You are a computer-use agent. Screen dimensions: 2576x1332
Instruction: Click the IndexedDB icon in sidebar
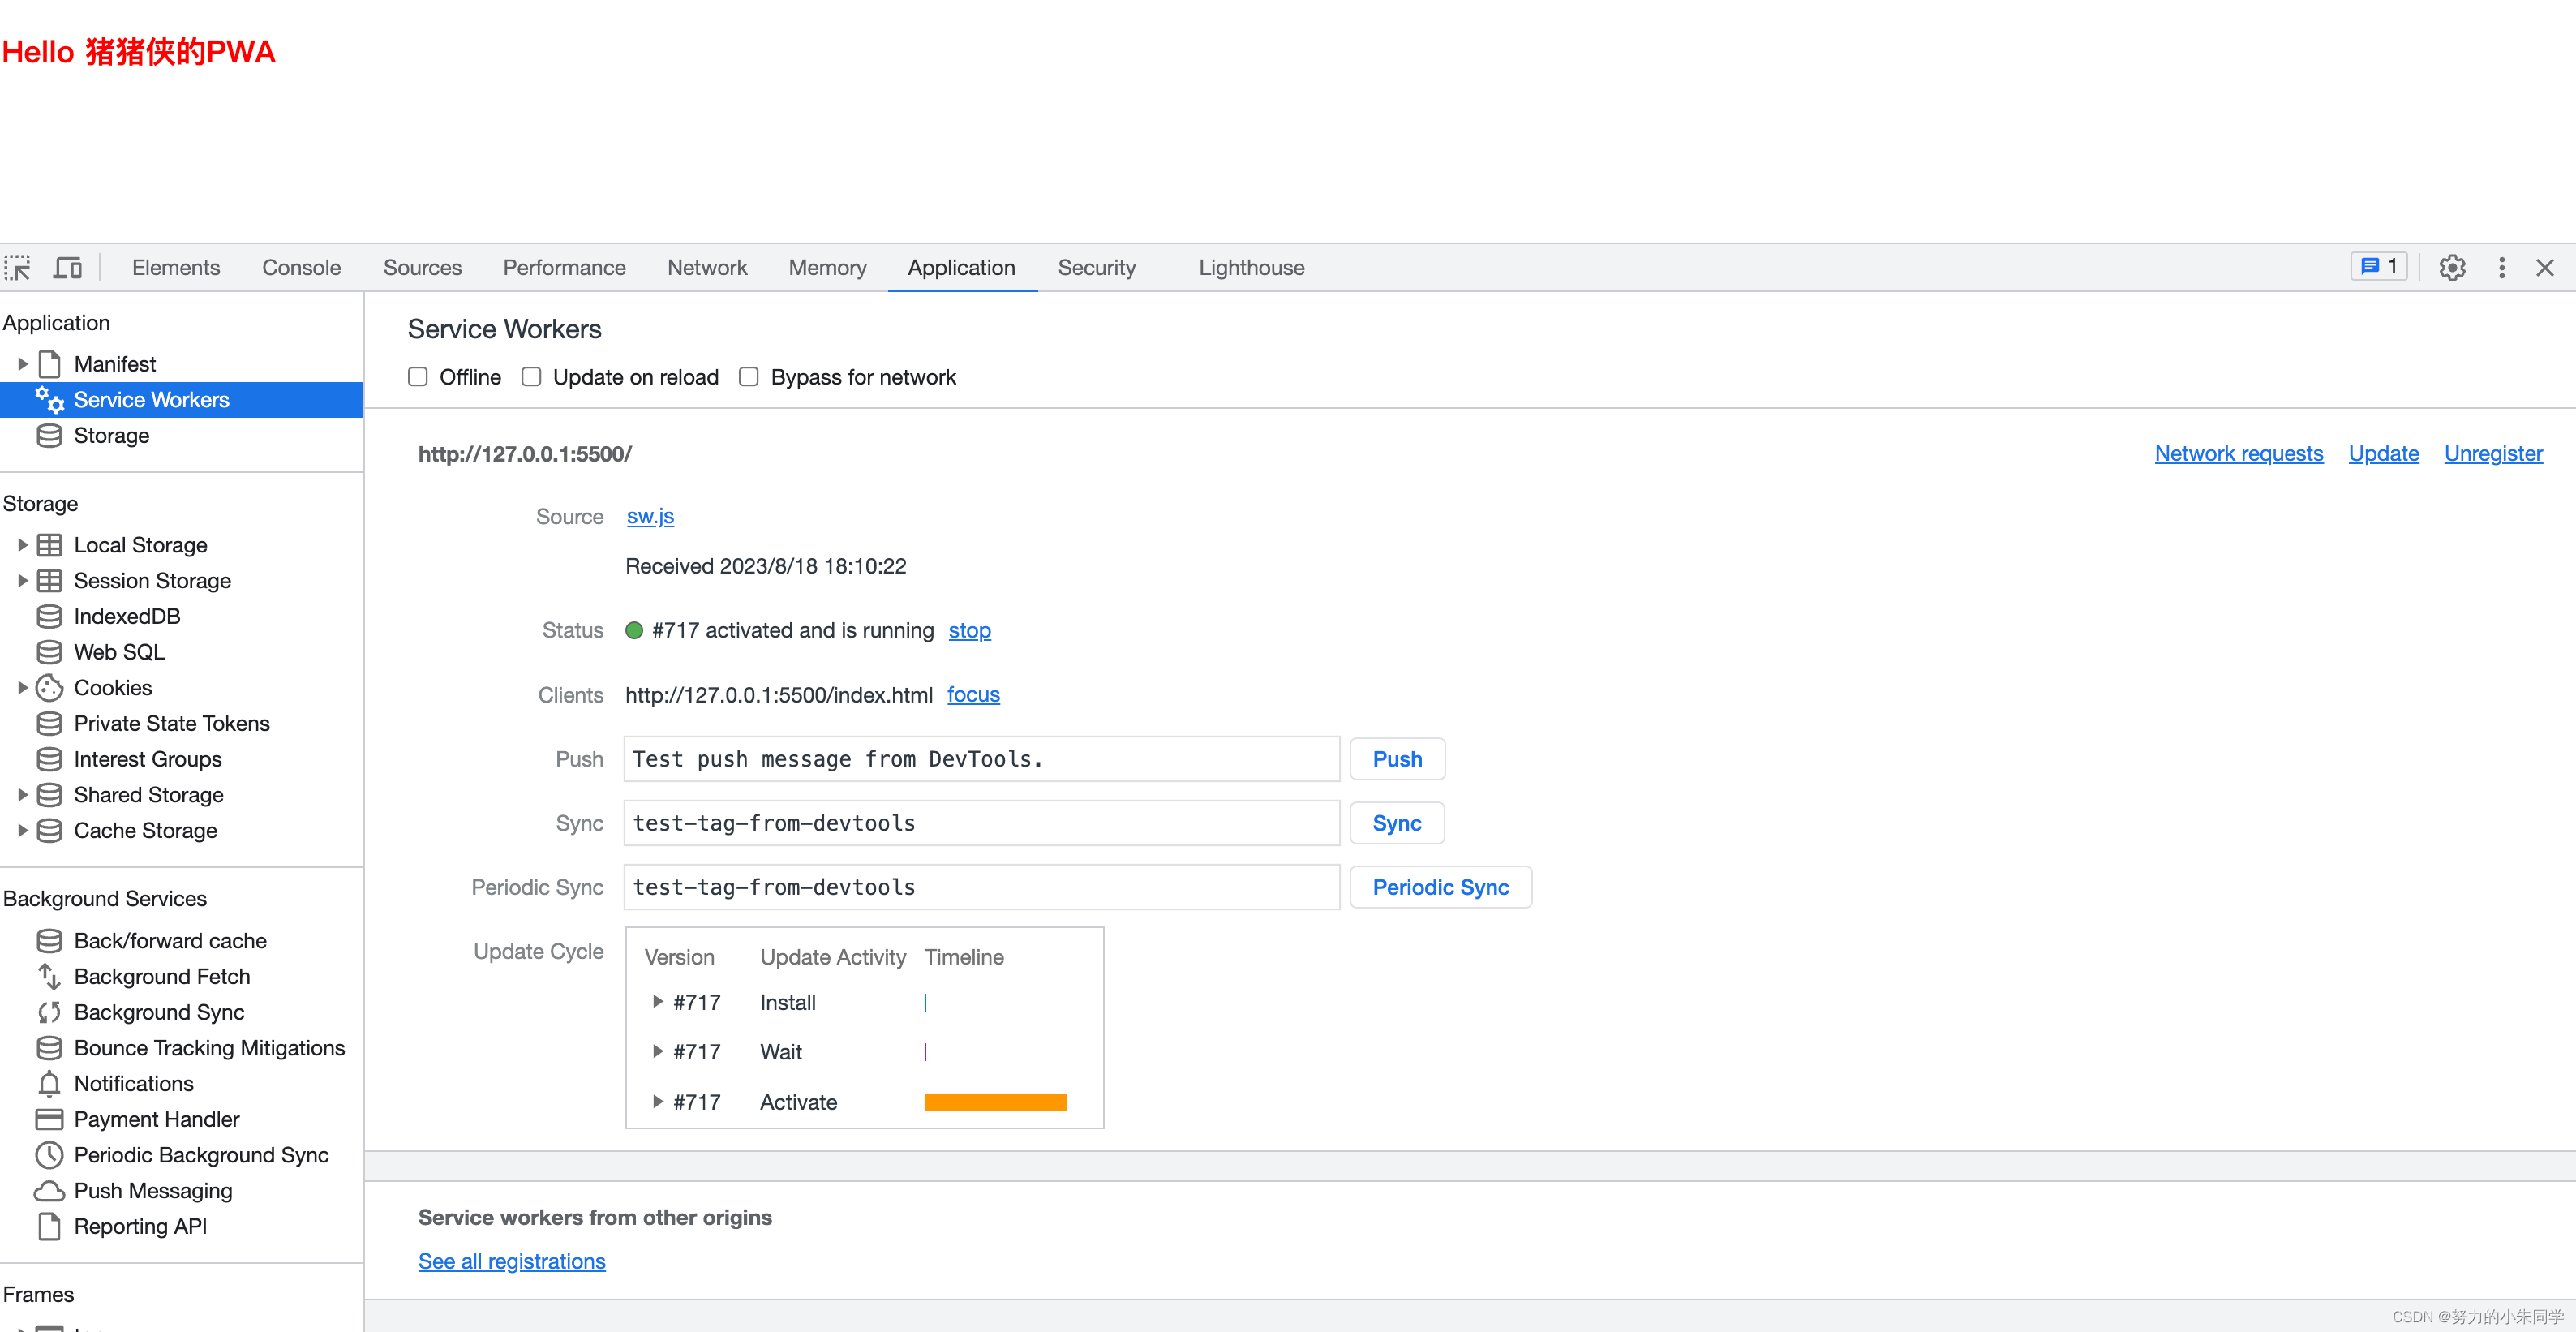click(x=48, y=615)
